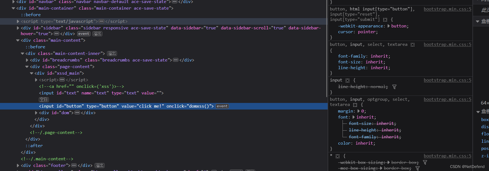Open the event badge on the sidebar div
Image resolution: width=489 pixels, height=171 pixels.
point(84,34)
